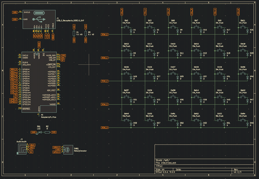The height and width of the screenshot is (179, 259).
Task: Select resistor R1 5.1 kΩ symbol
Action: click(x=74, y=33)
